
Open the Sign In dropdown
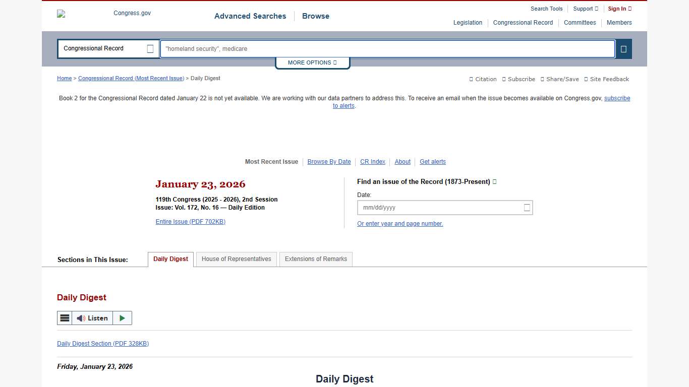pyautogui.click(x=619, y=9)
